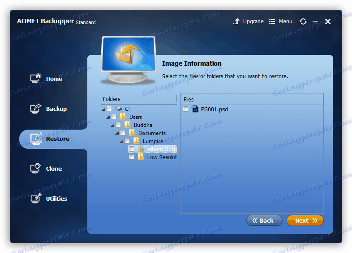
Task: Click the Folders column header
Action: [139, 99]
